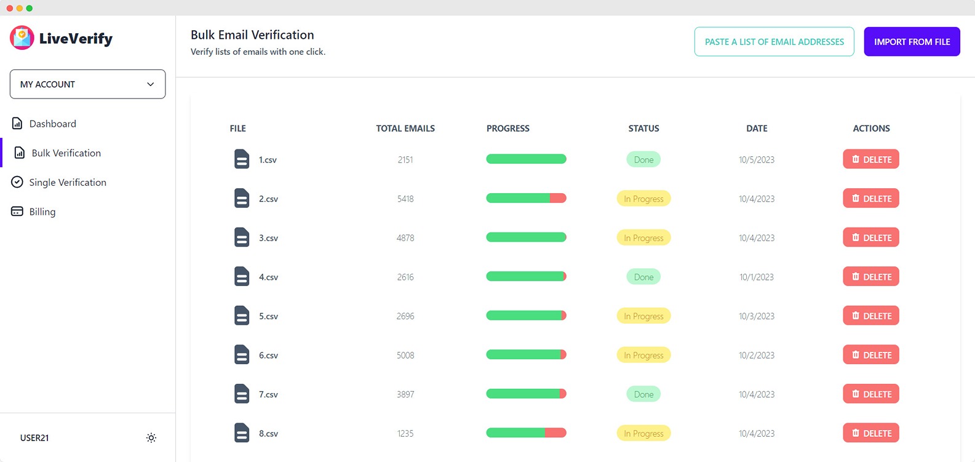Click the progress bar for 8.csv
The height and width of the screenshot is (462, 975).
(526, 433)
